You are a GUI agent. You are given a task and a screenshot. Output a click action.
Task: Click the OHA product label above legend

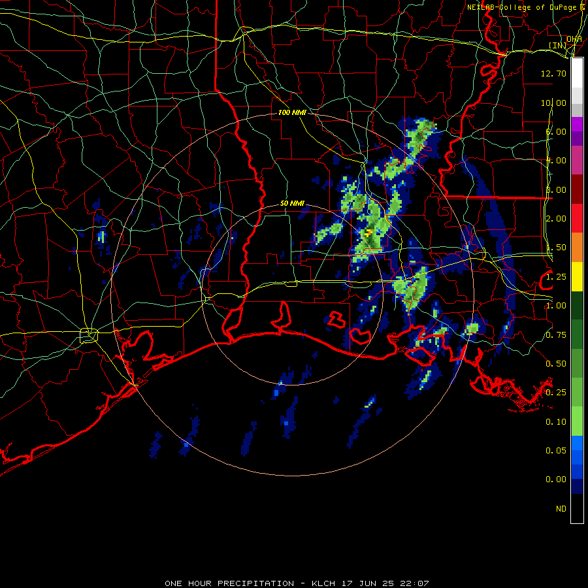[x=574, y=39]
